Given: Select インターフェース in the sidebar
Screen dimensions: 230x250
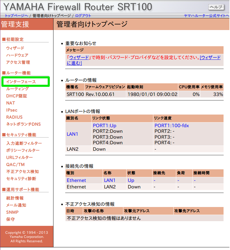Looking at the screenshot, I should click(21, 82).
